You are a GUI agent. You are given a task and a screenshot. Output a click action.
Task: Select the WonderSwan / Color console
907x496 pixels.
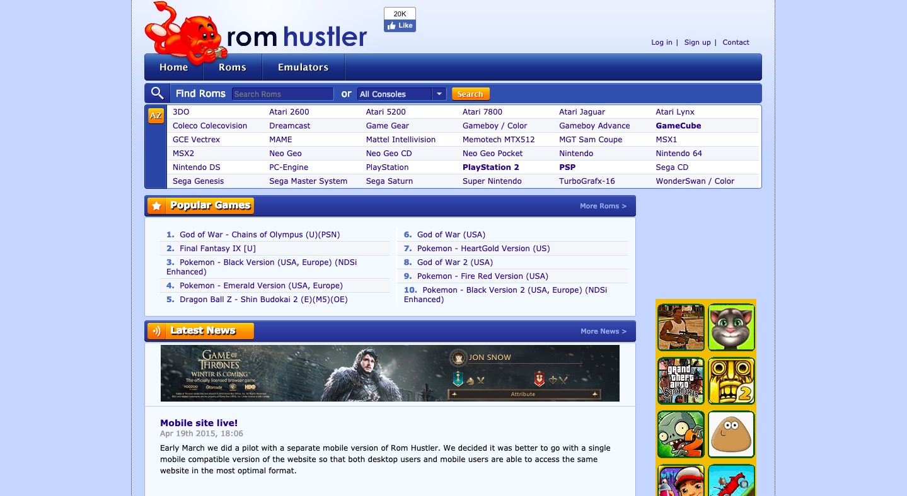pyautogui.click(x=695, y=181)
